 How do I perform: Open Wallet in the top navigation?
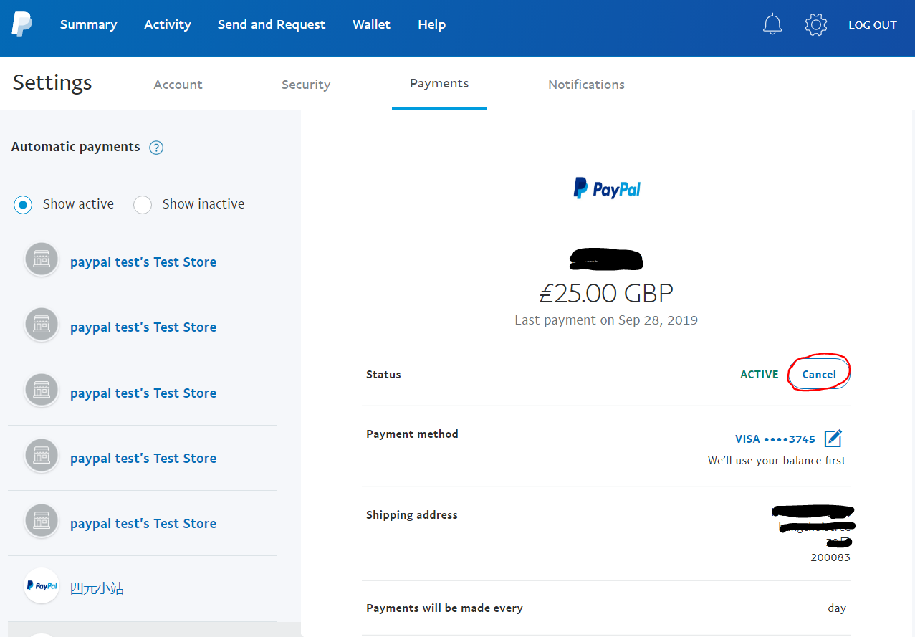371,24
